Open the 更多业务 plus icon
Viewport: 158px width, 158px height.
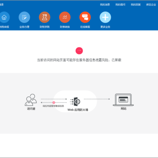coord(105,17)
